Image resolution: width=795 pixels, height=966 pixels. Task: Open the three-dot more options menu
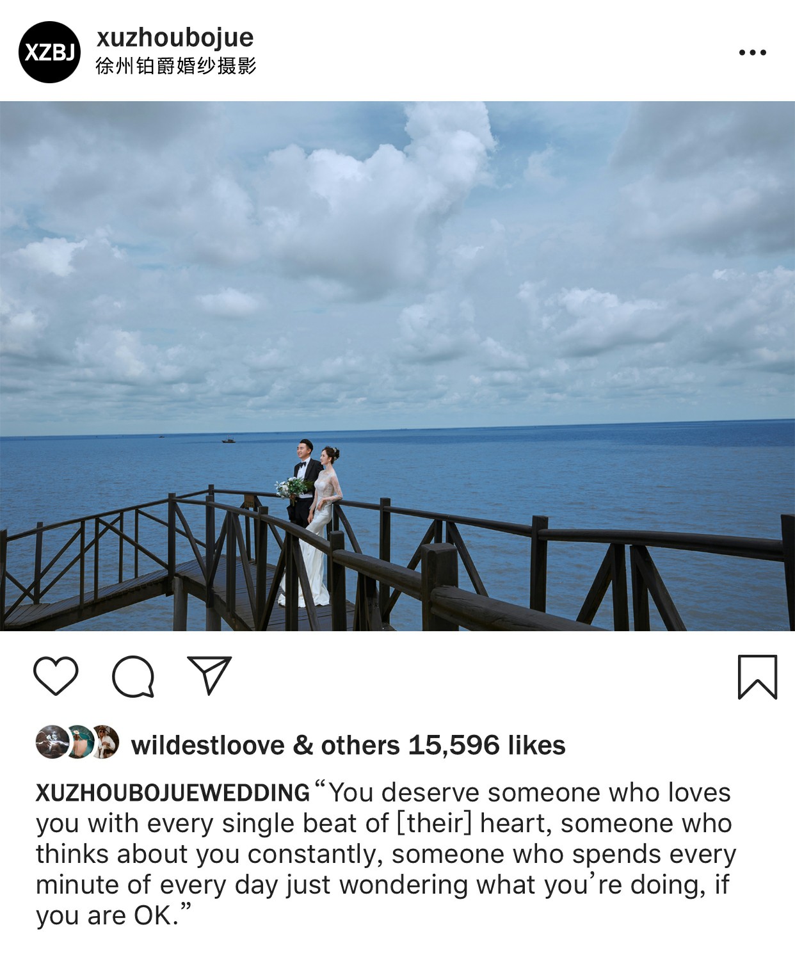tap(752, 52)
